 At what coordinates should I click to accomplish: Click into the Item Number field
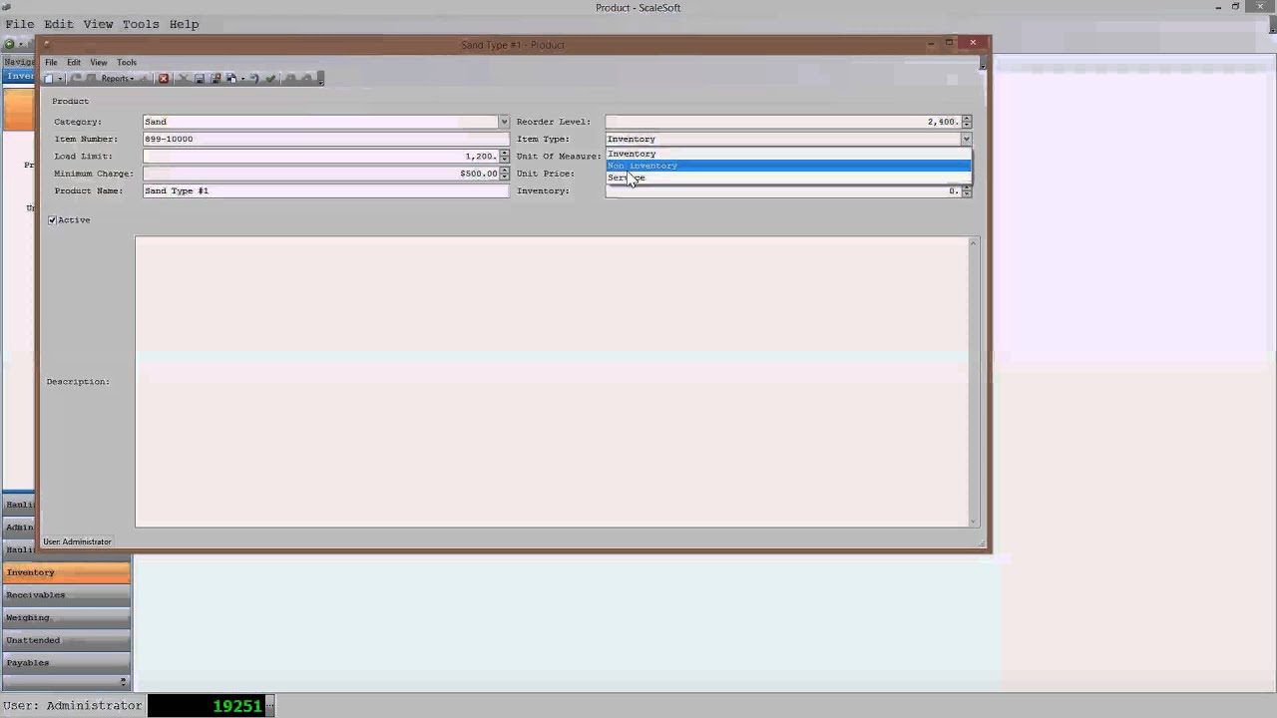click(325, 139)
